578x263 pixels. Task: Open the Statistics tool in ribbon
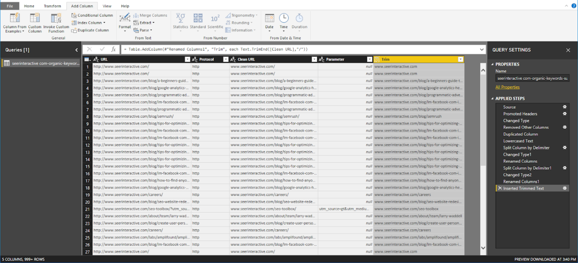coord(180,19)
